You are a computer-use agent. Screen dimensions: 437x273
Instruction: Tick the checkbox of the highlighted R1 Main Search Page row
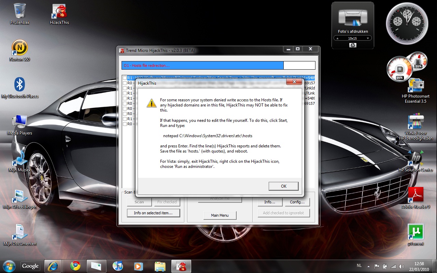[x=125, y=78]
